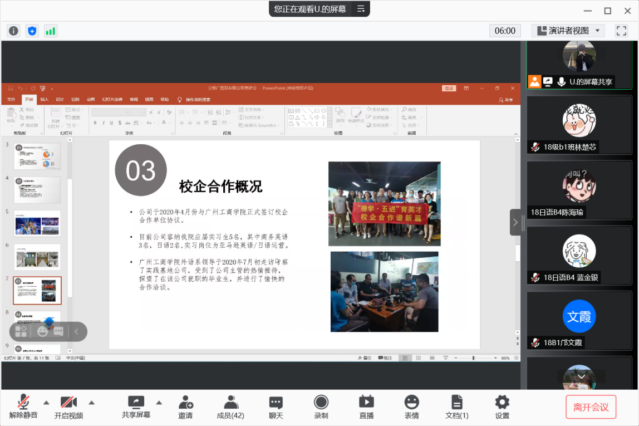The height and width of the screenshot is (426, 639).
Task: Switch to the 备注 notes pane
Action: [x=365, y=358]
